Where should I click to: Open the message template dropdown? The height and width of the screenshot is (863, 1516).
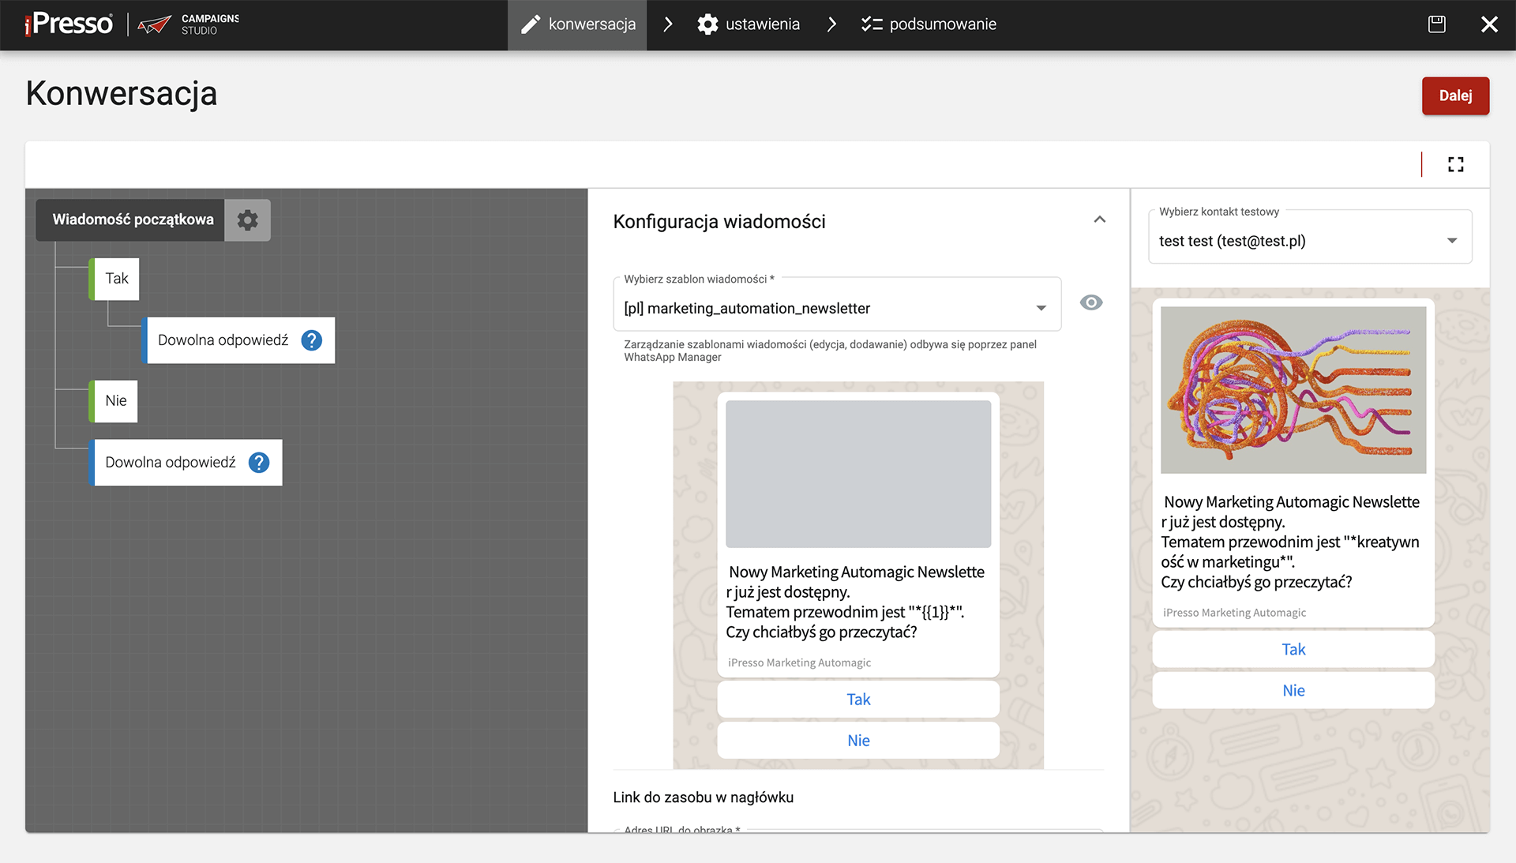[x=836, y=308]
